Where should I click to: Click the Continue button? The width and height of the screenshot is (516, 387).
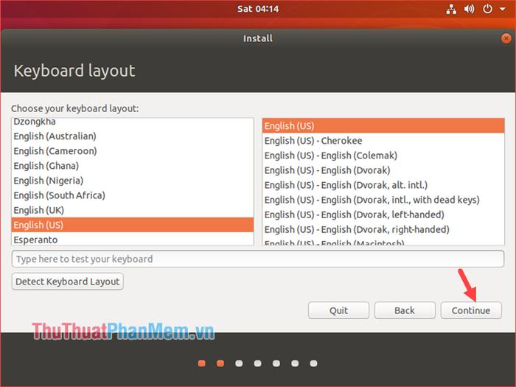471,310
